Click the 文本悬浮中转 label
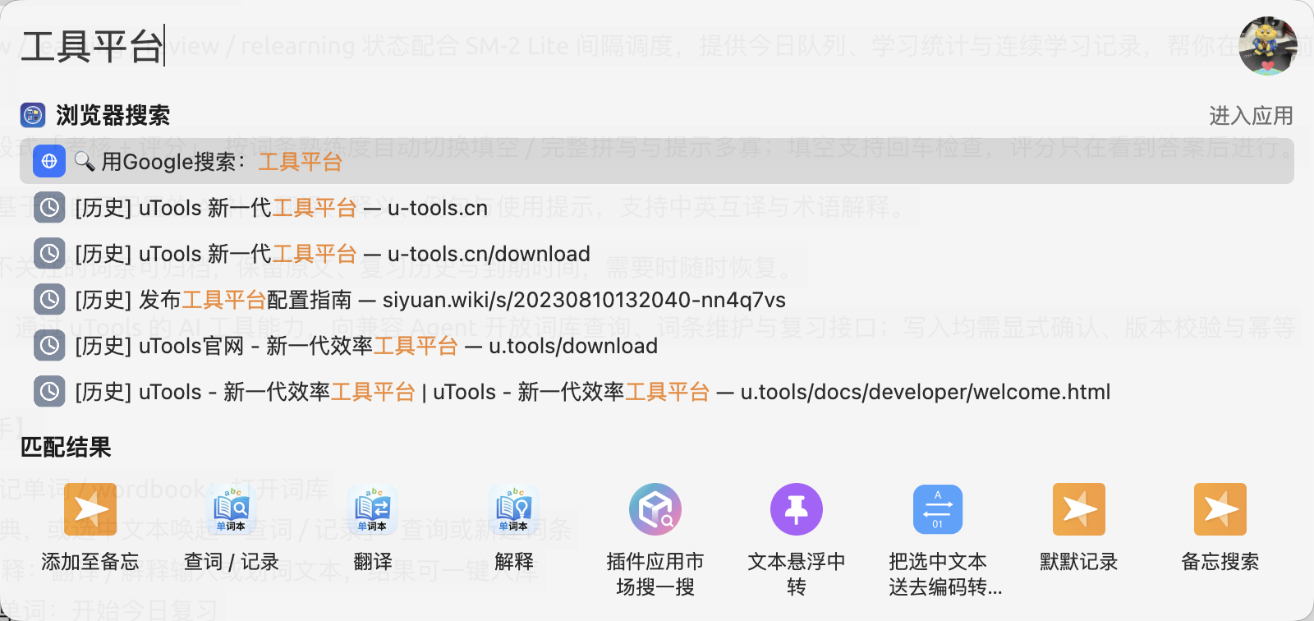 click(x=797, y=574)
